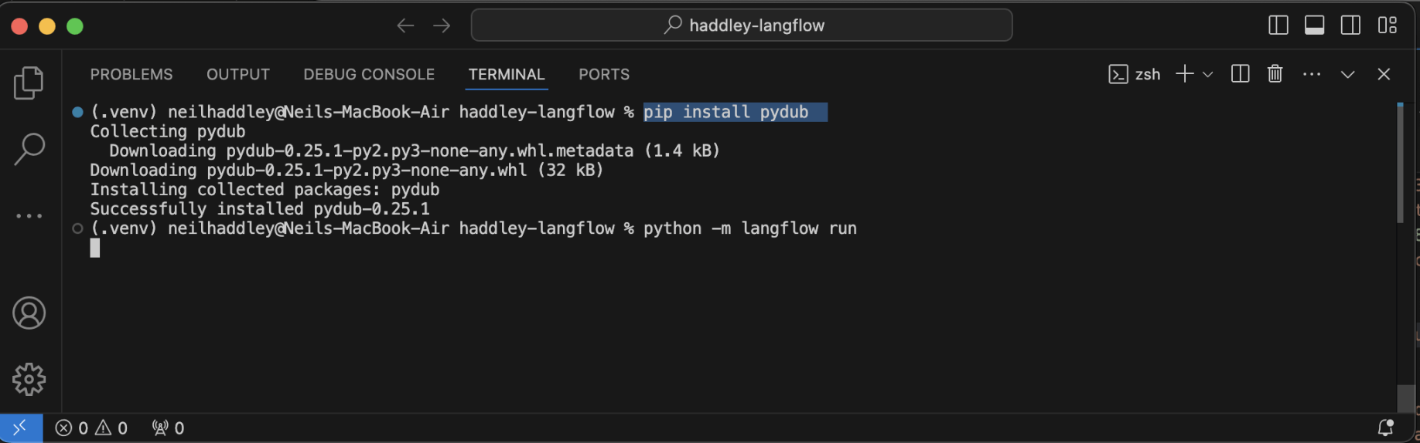Click the haddley-langflow search box
Viewport: 1420px width, 443px height.
(741, 25)
